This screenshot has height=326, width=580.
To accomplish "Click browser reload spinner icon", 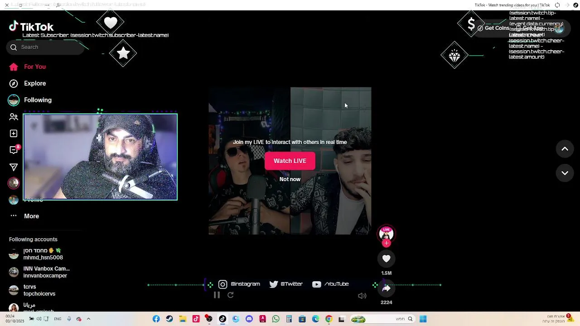I will click(557, 5).
